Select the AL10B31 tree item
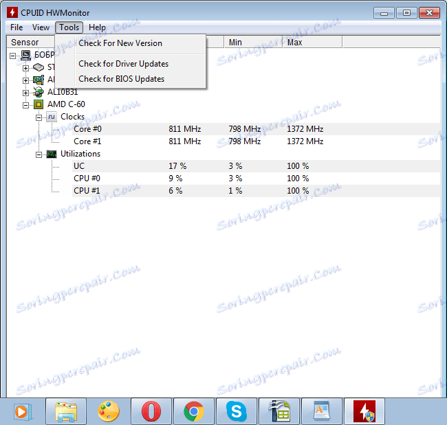The image size is (447, 425). (63, 92)
